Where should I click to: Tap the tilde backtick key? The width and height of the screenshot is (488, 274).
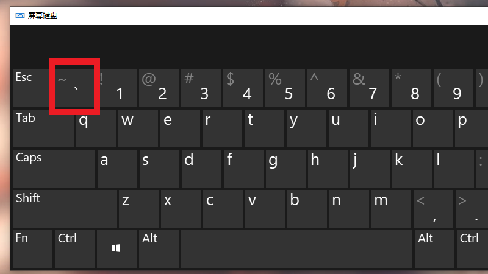[74, 88]
